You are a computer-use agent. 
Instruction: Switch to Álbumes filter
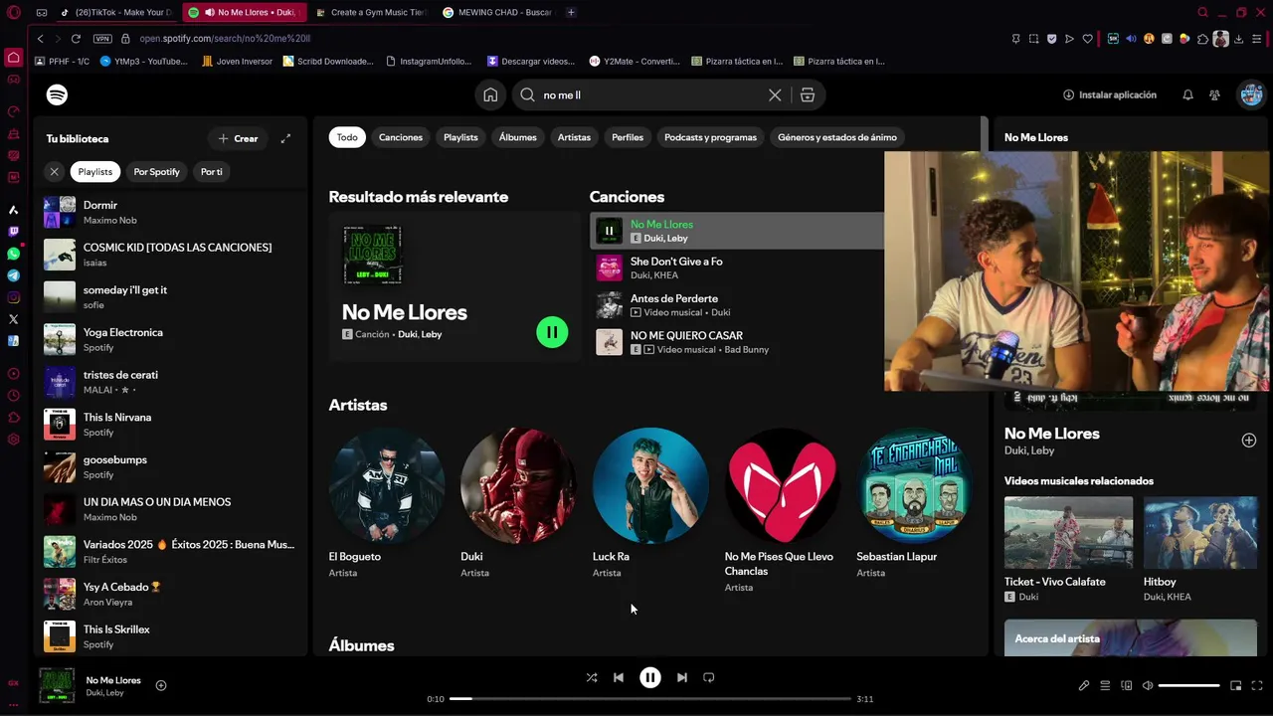[518, 137]
